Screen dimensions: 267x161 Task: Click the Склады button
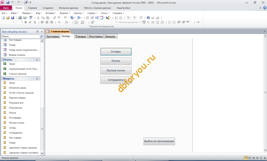[116, 52]
